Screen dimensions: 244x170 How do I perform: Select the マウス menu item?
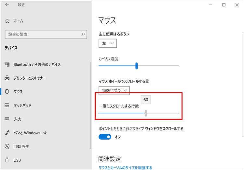pos(18,92)
